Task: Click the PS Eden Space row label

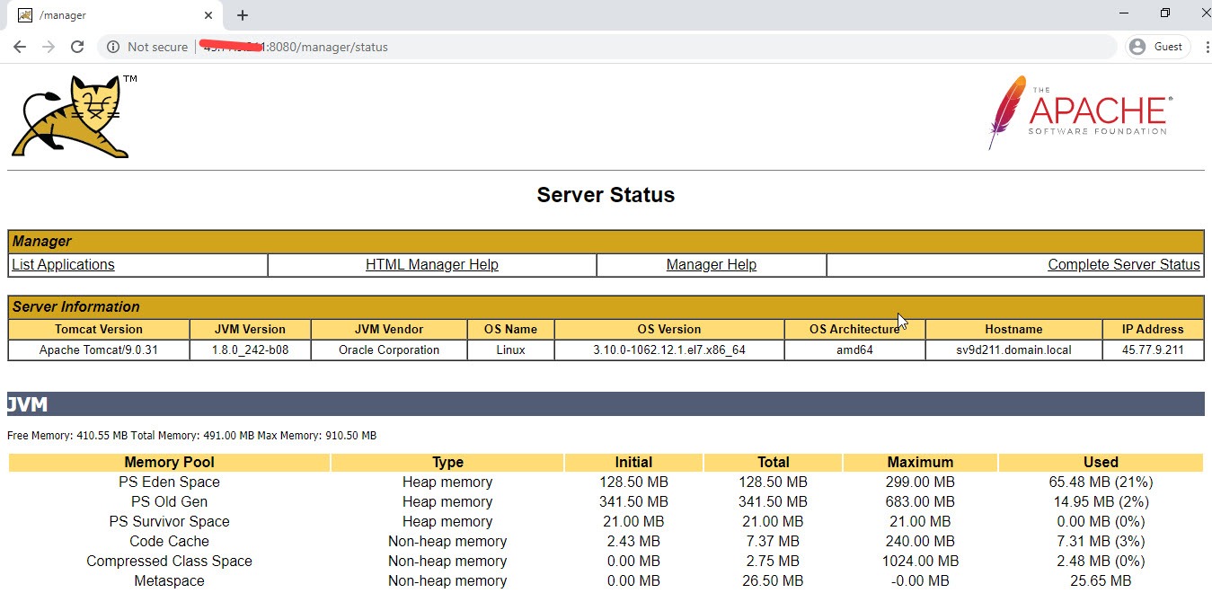Action: tap(169, 482)
